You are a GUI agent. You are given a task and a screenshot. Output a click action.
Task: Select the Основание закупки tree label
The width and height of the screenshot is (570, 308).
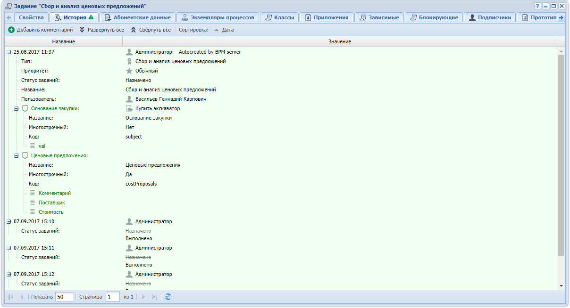pos(55,108)
